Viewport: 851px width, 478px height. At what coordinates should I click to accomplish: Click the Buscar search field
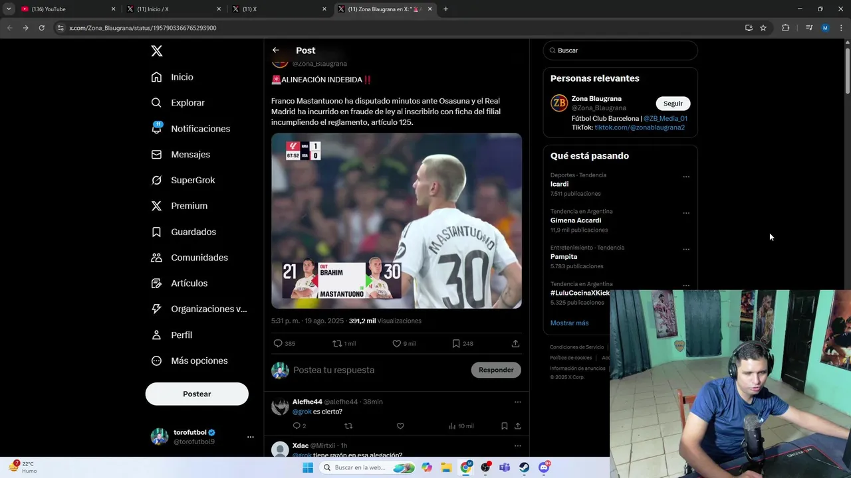pos(620,50)
